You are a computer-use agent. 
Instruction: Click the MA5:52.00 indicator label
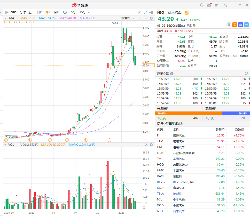[28, 18]
